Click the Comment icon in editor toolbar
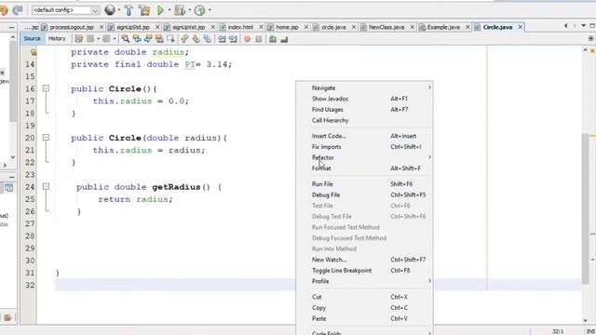 point(273,39)
